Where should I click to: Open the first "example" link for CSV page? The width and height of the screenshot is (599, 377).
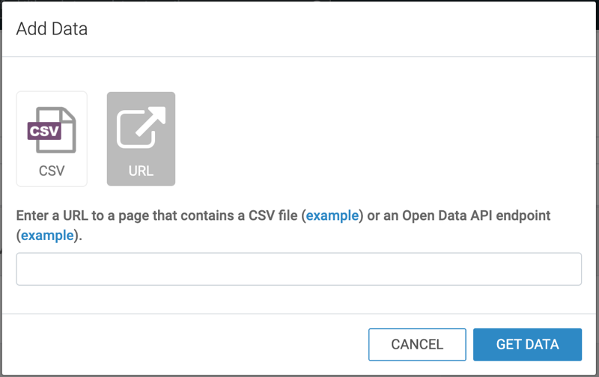click(x=334, y=215)
